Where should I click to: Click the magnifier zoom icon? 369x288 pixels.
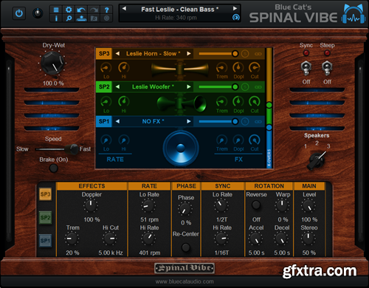(x=69, y=18)
